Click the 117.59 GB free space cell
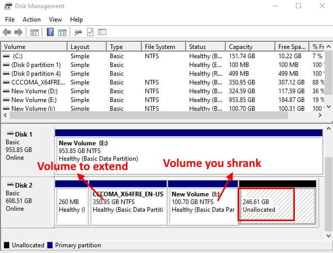 (x=291, y=91)
